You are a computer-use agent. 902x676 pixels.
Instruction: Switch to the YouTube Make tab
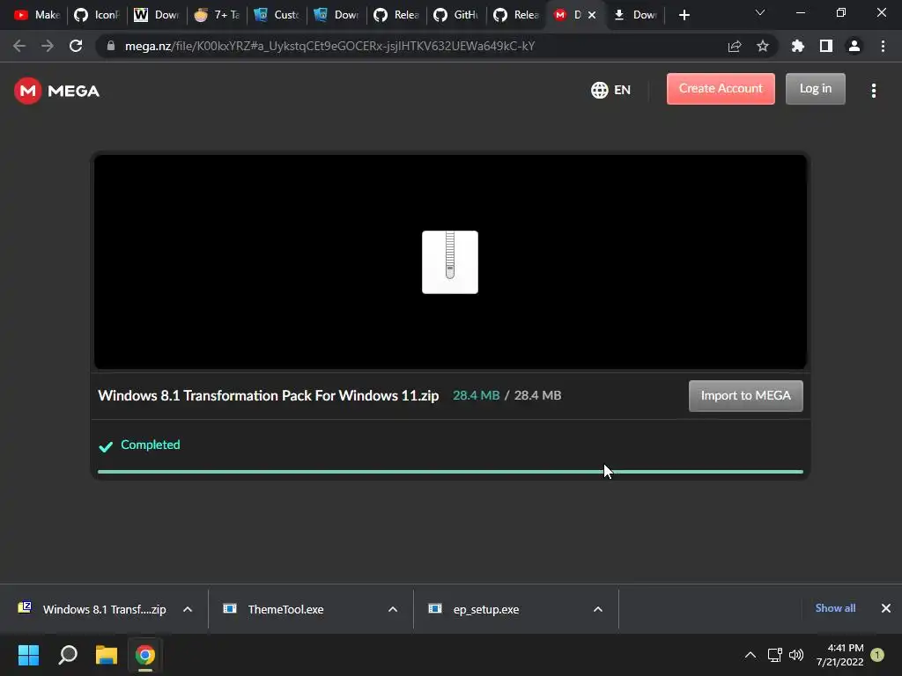click(37, 15)
